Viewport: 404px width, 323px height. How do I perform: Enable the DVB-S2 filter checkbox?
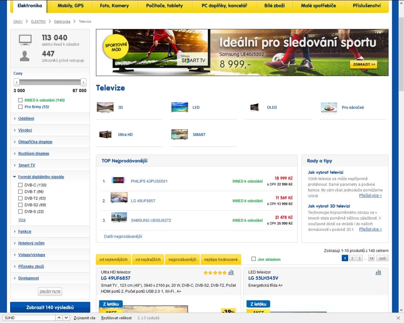(21, 205)
